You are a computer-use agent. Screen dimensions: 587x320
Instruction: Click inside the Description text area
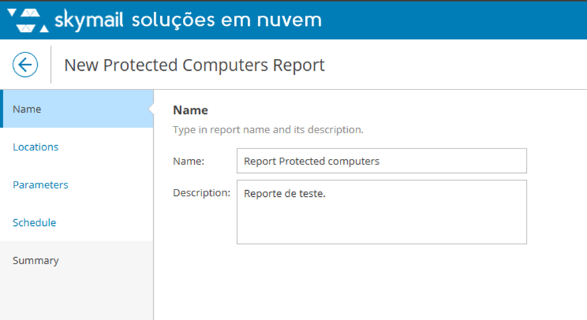[381, 219]
